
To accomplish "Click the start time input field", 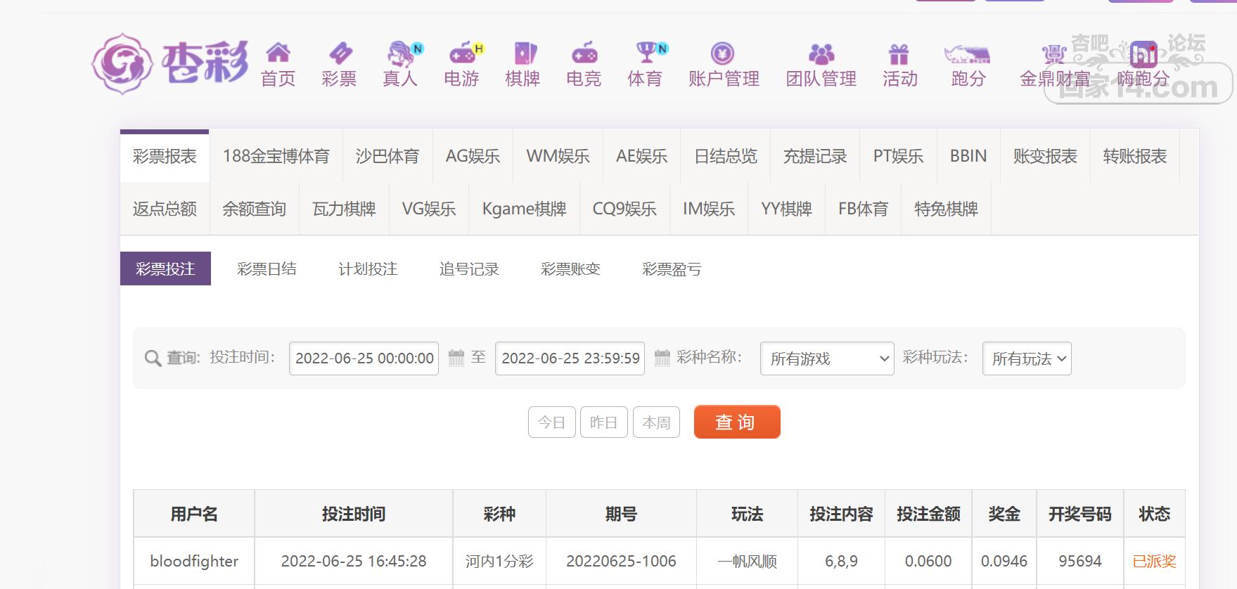I will [x=364, y=358].
